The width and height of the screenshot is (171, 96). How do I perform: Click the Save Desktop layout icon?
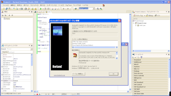pyautogui.click(x=98, y=9)
